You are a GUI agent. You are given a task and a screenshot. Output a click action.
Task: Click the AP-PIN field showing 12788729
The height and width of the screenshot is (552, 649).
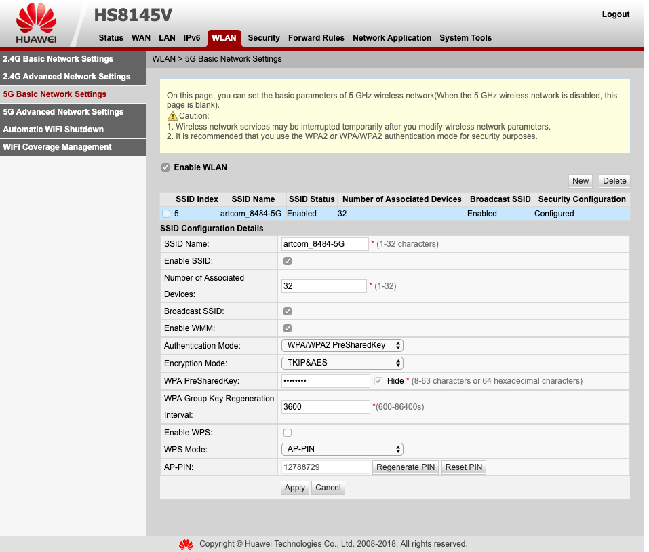326,467
